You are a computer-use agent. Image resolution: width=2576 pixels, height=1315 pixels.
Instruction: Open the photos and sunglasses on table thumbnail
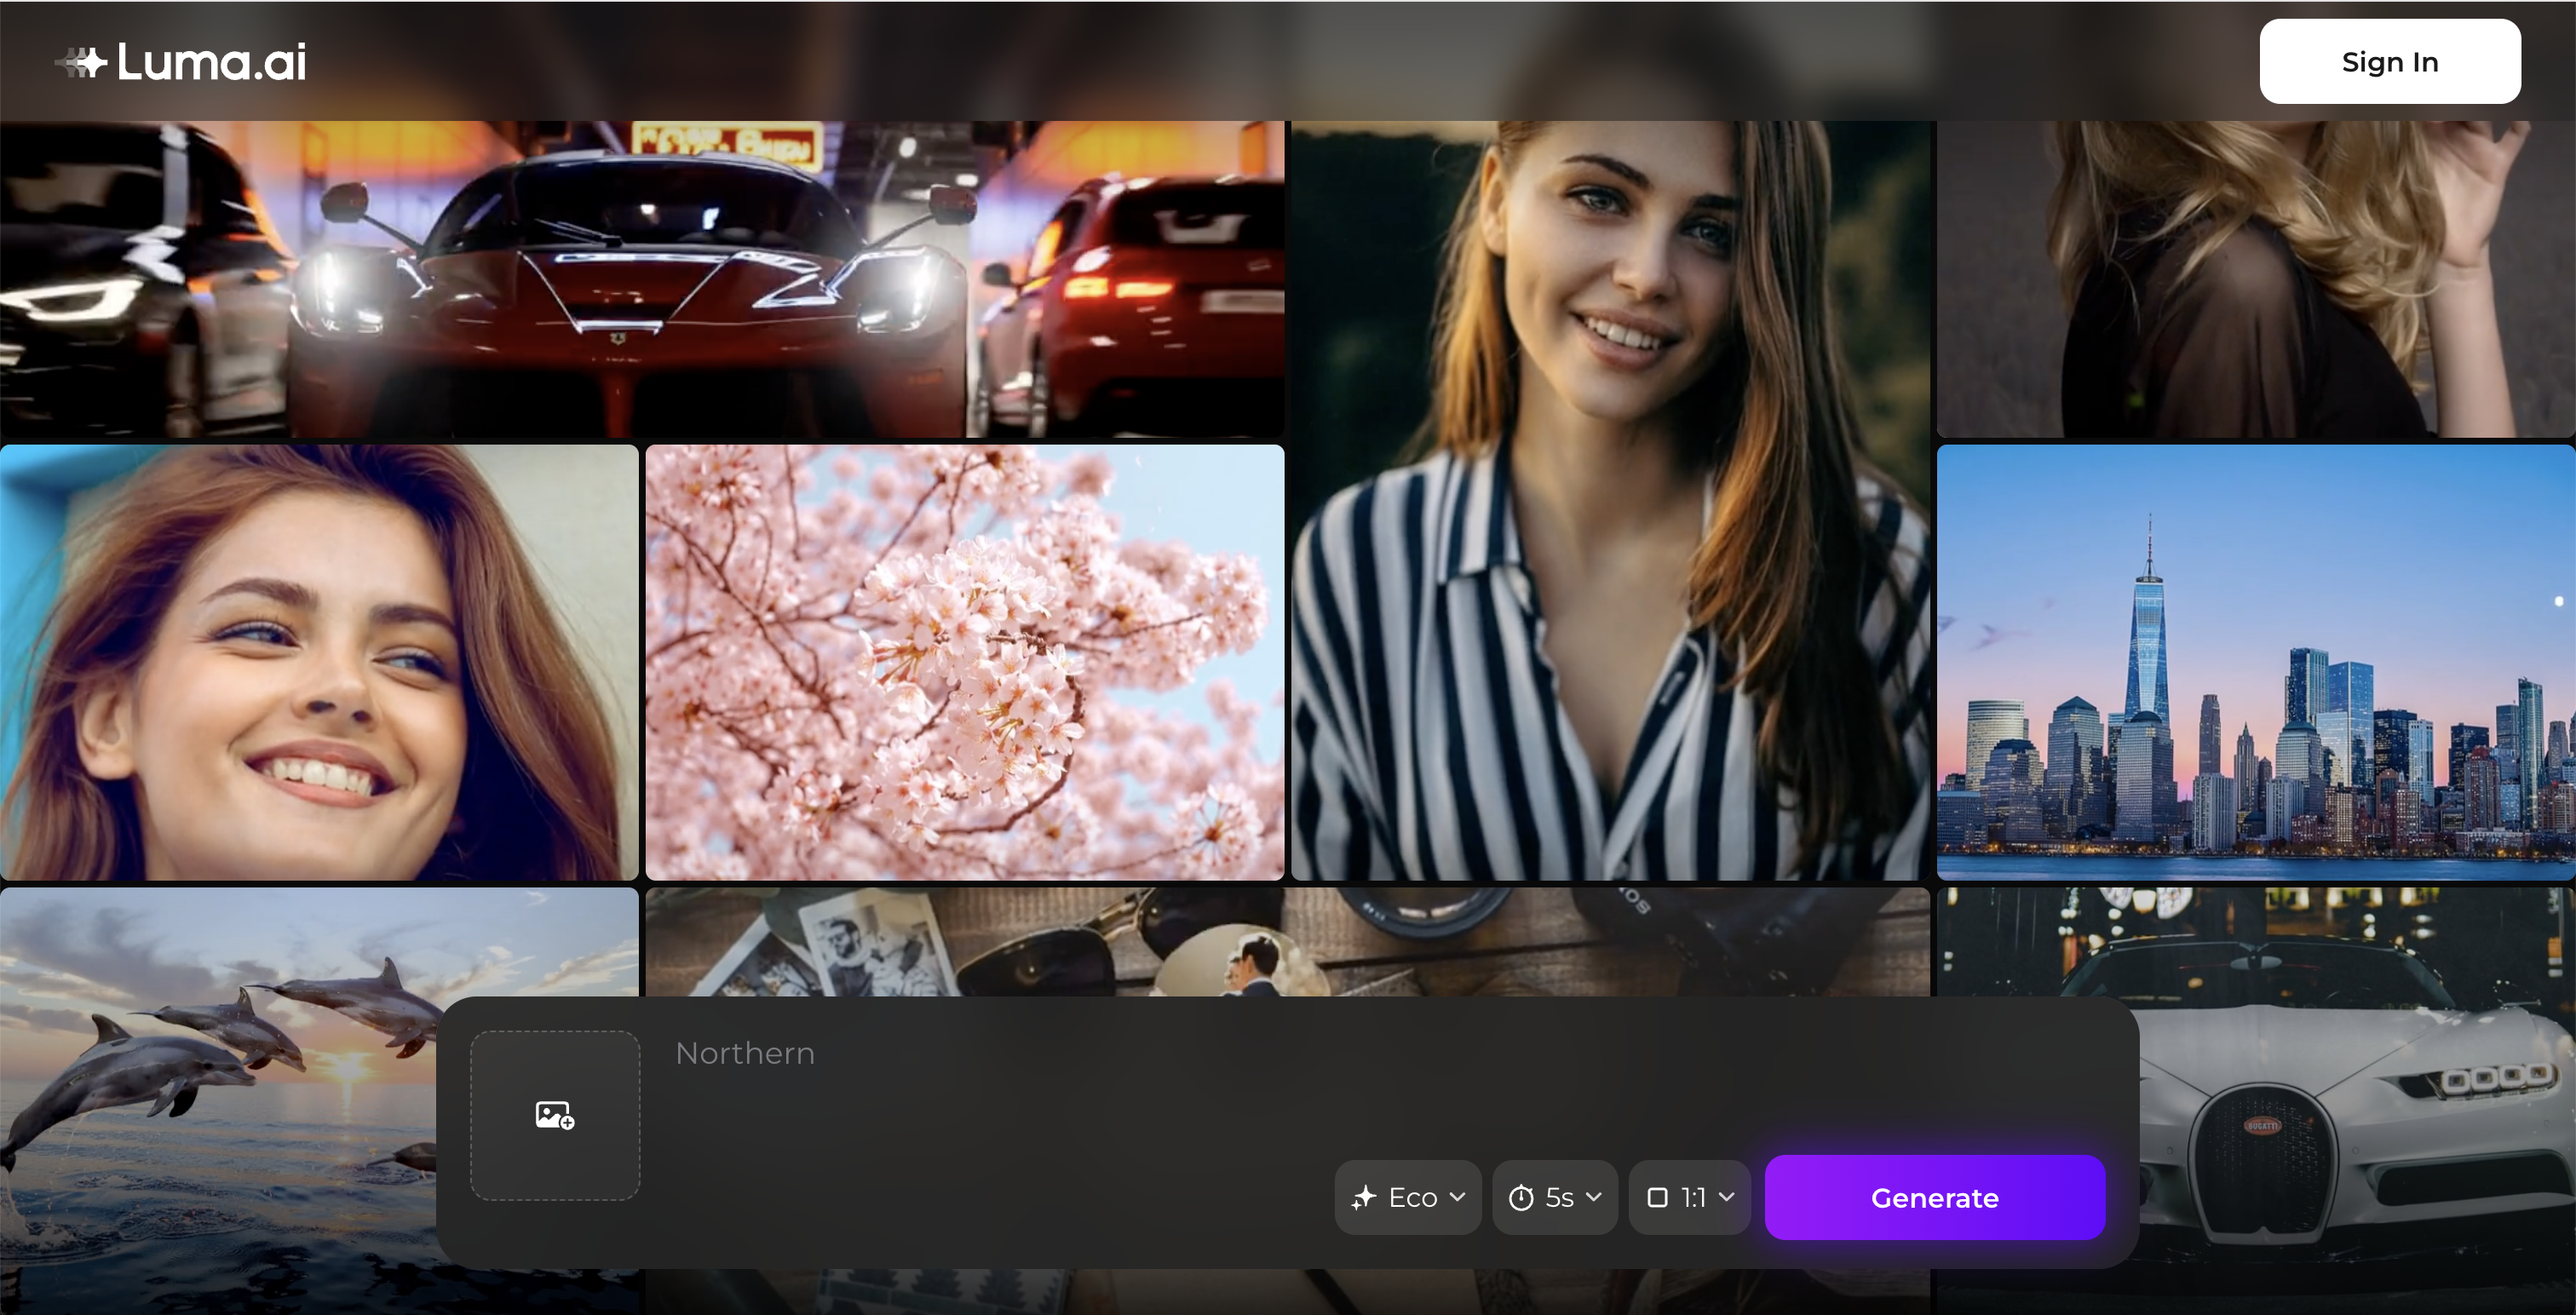(x=1288, y=942)
